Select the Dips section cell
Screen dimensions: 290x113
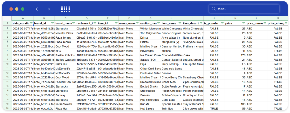[x=150, y=64]
